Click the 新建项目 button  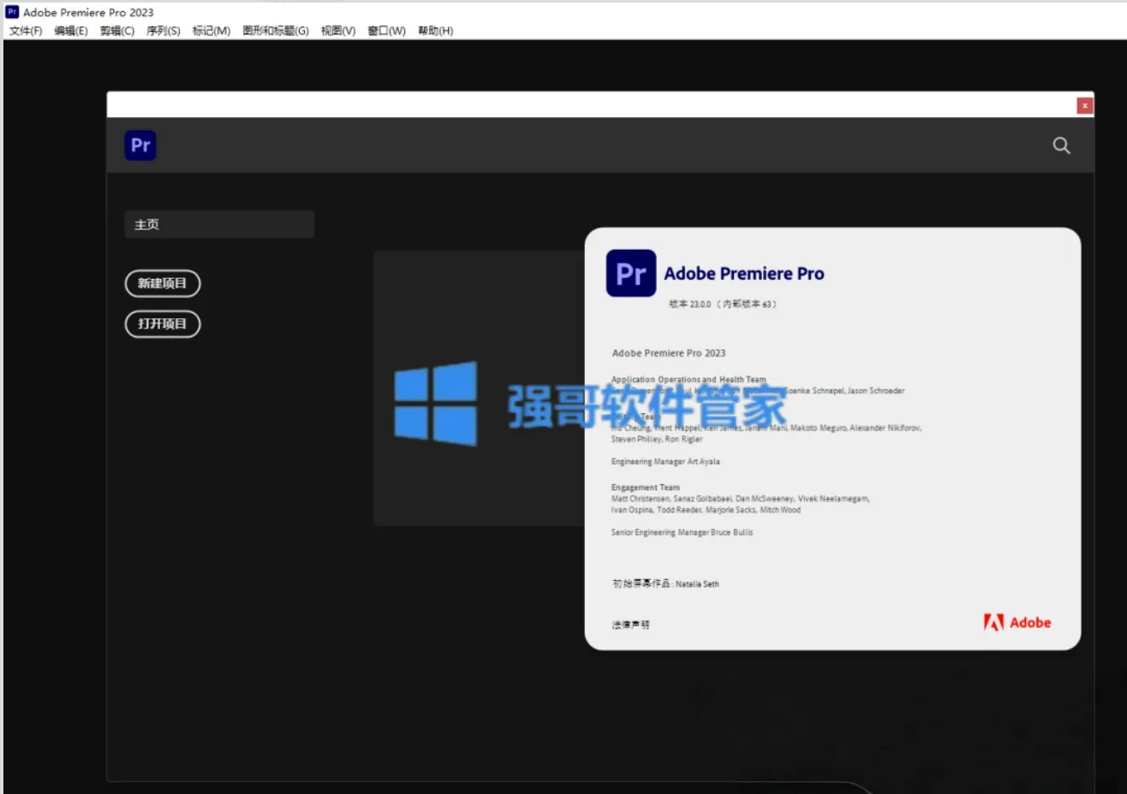pyautogui.click(x=163, y=283)
